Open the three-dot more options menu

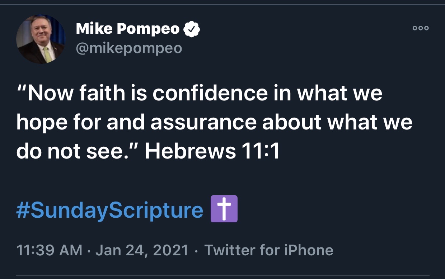click(421, 28)
